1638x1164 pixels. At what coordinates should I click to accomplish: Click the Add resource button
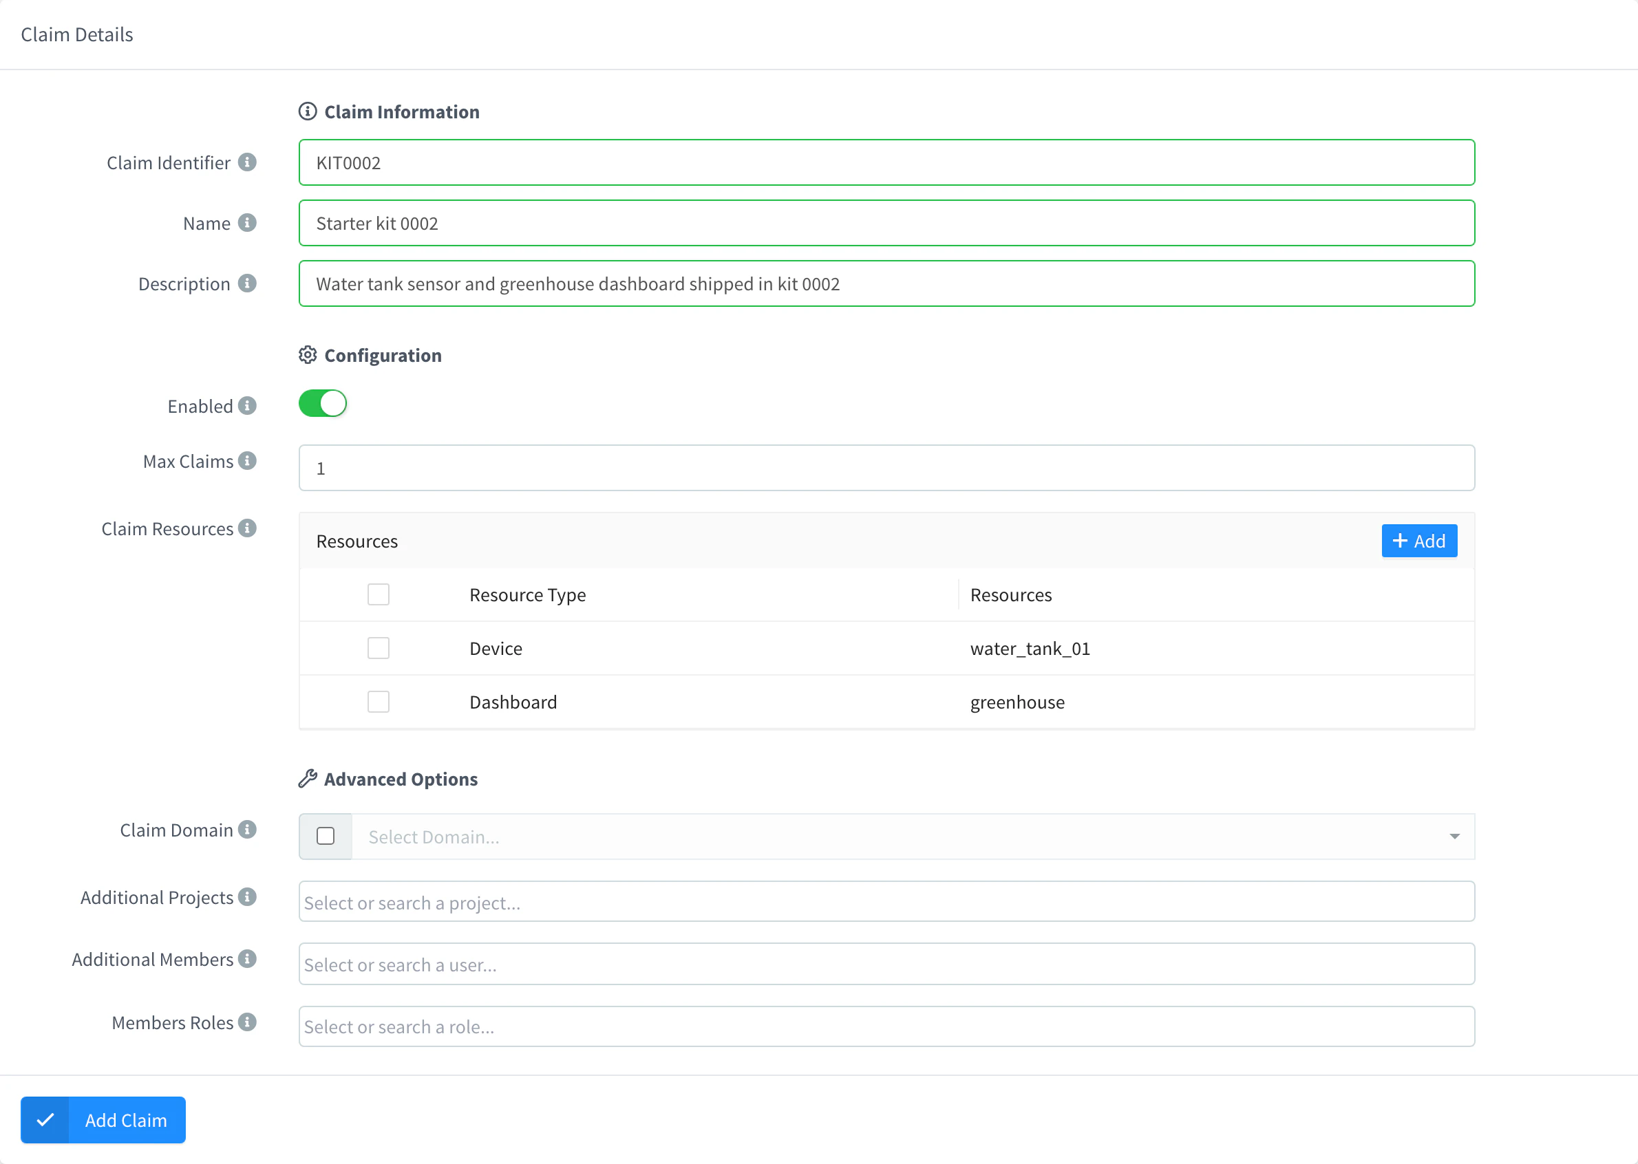(1419, 541)
